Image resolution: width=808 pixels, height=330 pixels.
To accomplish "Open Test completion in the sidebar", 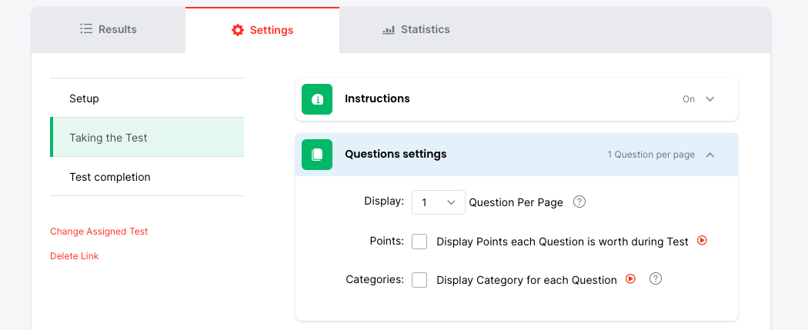I will (110, 177).
